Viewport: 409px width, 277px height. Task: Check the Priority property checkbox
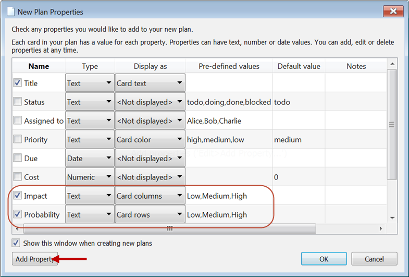coord(18,139)
